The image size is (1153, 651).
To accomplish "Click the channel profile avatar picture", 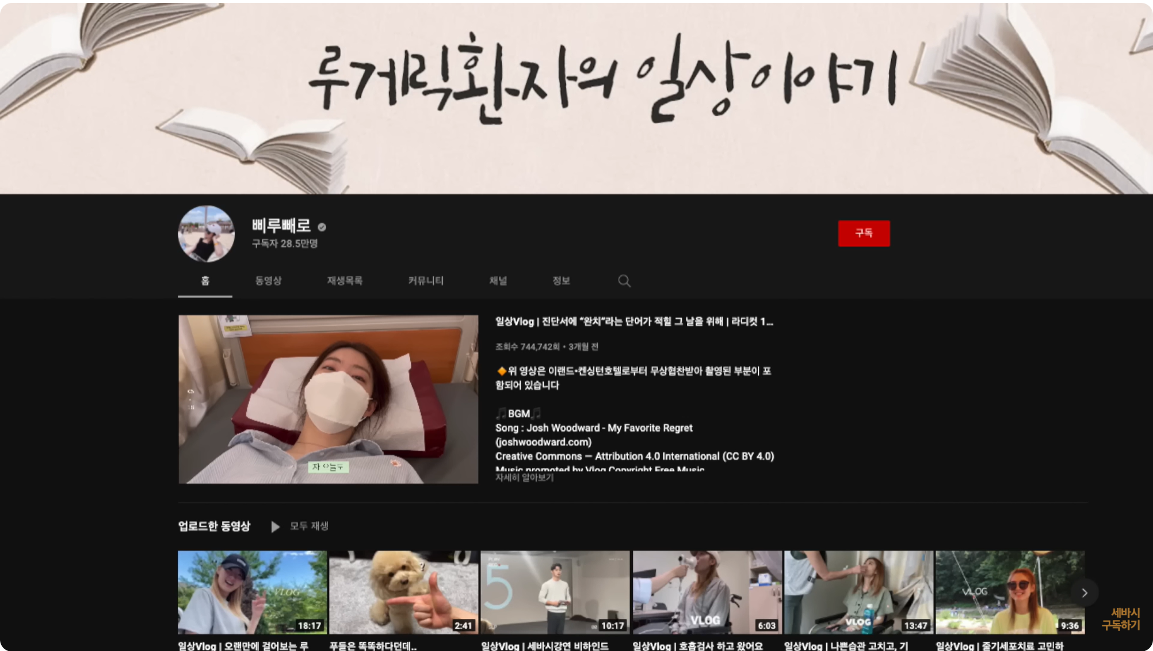I will (206, 234).
